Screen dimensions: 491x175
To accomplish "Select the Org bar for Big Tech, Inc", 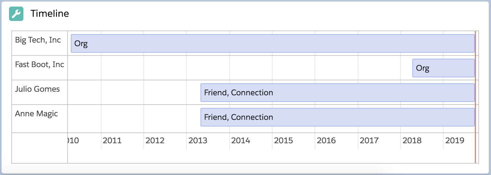I will coord(270,43).
